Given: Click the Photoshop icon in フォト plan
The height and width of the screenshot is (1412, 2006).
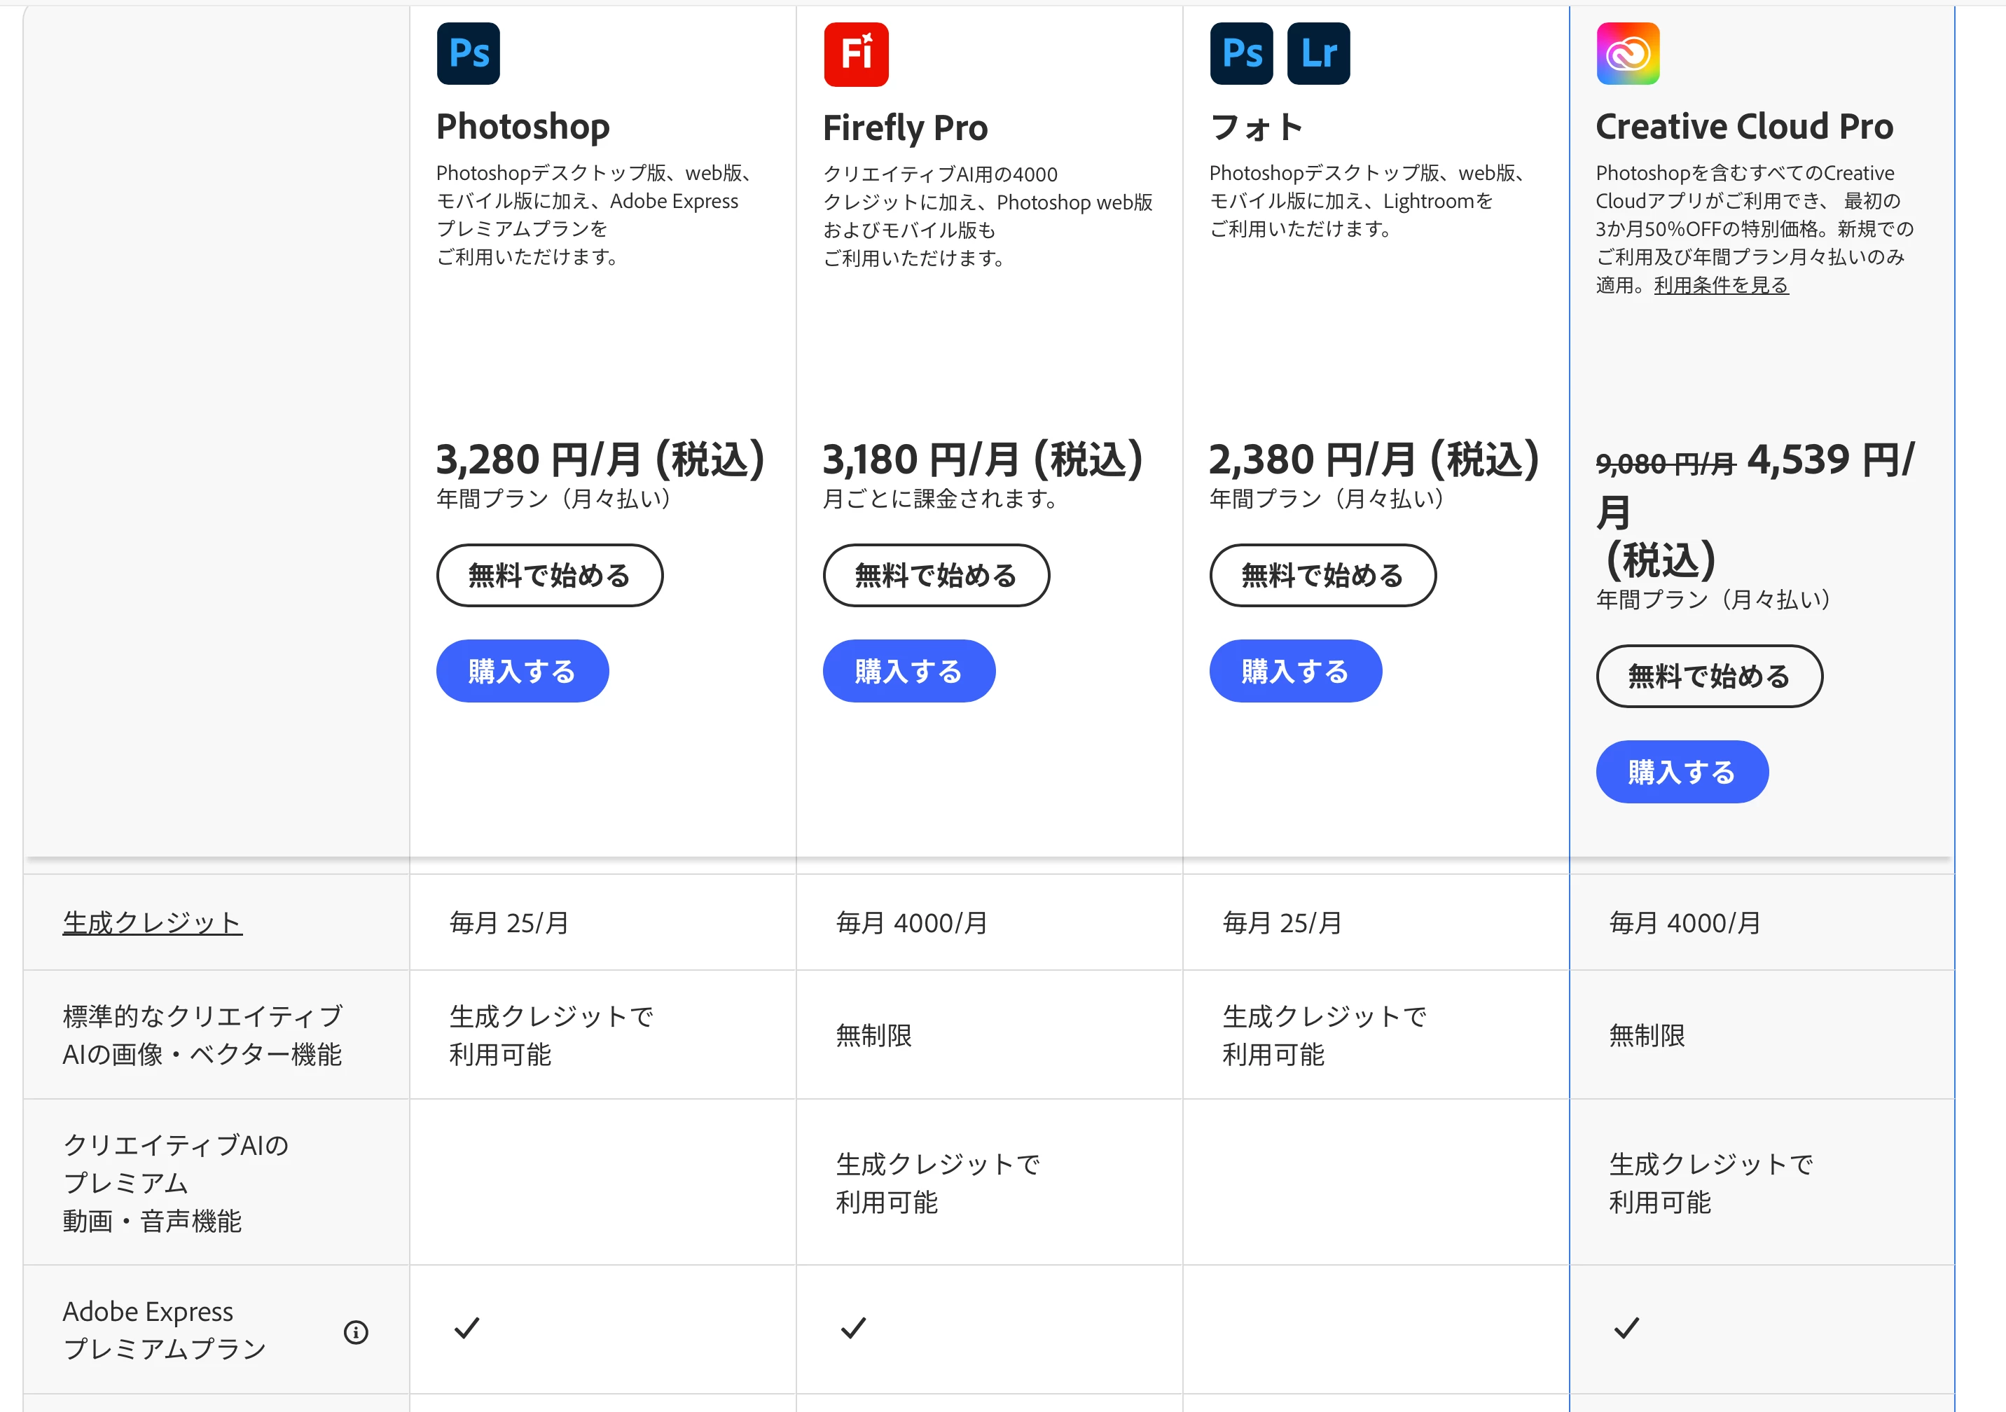Looking at the screenshot, I should pyautogui.click(x=1240, y=54).
